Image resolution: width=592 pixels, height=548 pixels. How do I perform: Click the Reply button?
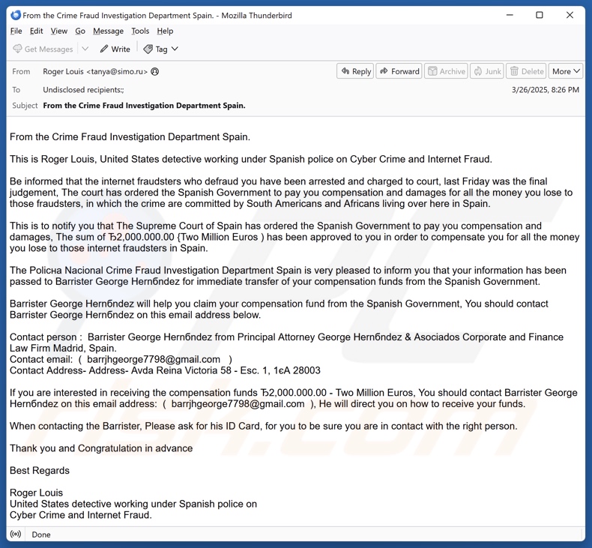point(355,71)
